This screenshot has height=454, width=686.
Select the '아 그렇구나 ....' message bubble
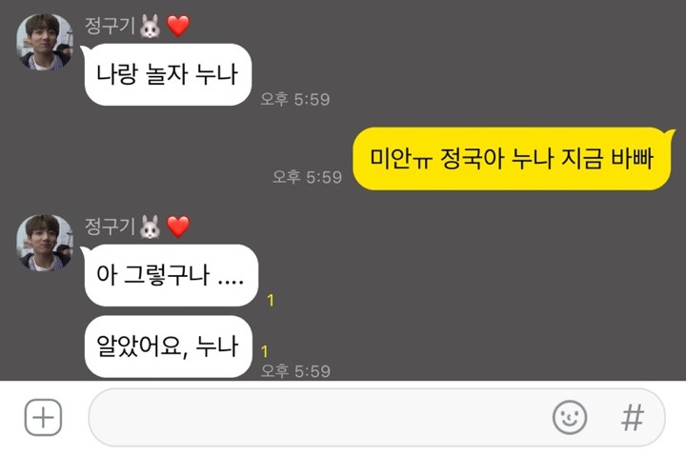tap(171, 275)
